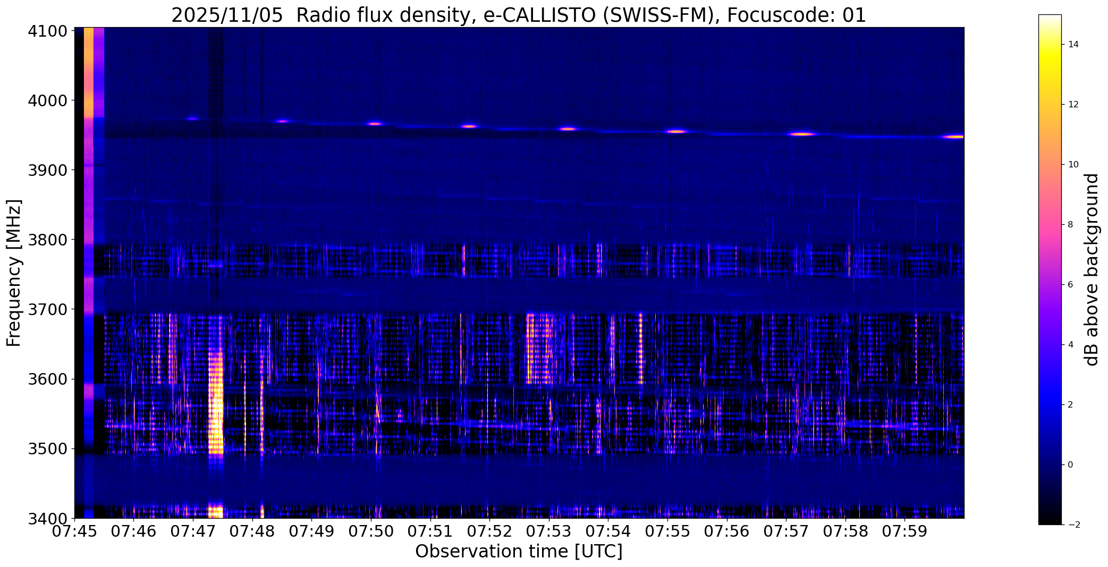
Task: Click the 07:48 time tick label
Action: pos(252,531)
